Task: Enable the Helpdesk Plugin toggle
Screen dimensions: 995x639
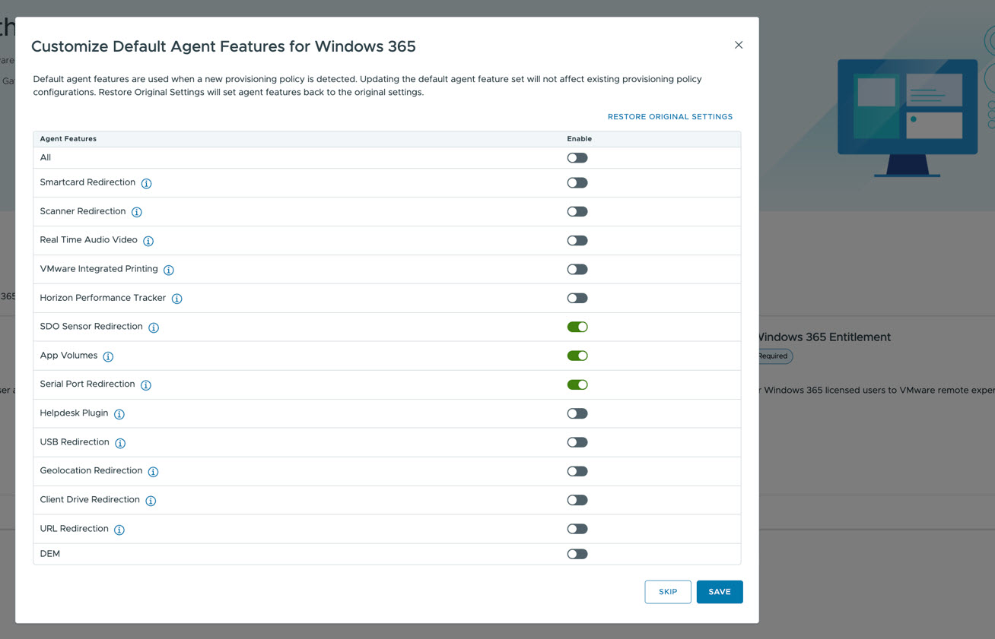Action: tap(577, 413)
